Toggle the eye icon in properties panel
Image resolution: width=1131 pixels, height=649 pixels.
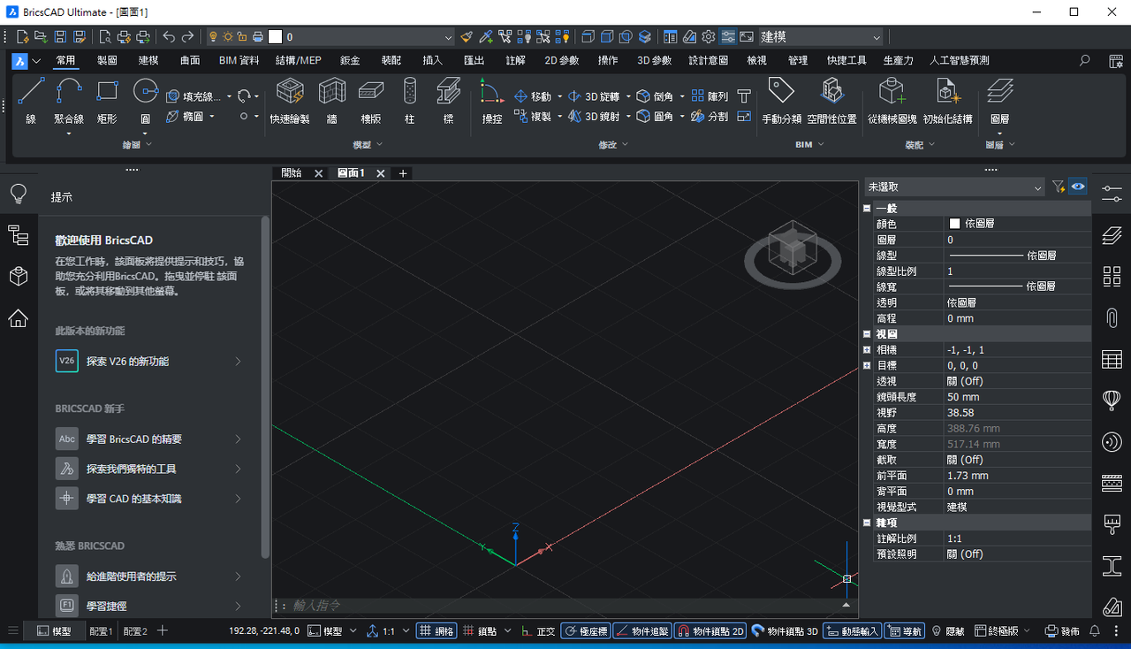tap(1078, 187)
